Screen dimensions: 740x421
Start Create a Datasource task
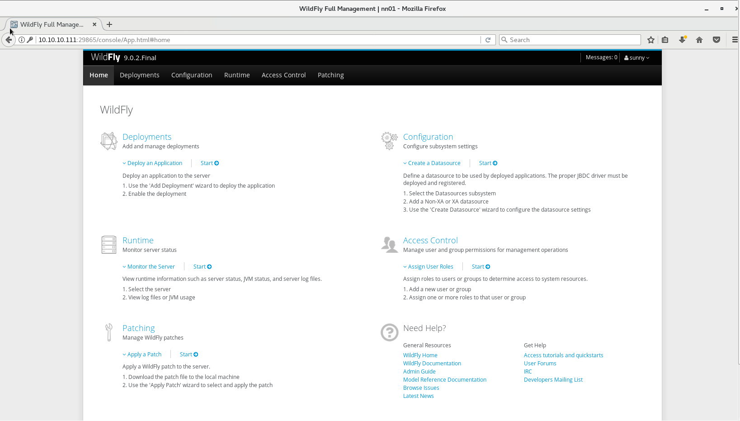click(x=488, y=163)
